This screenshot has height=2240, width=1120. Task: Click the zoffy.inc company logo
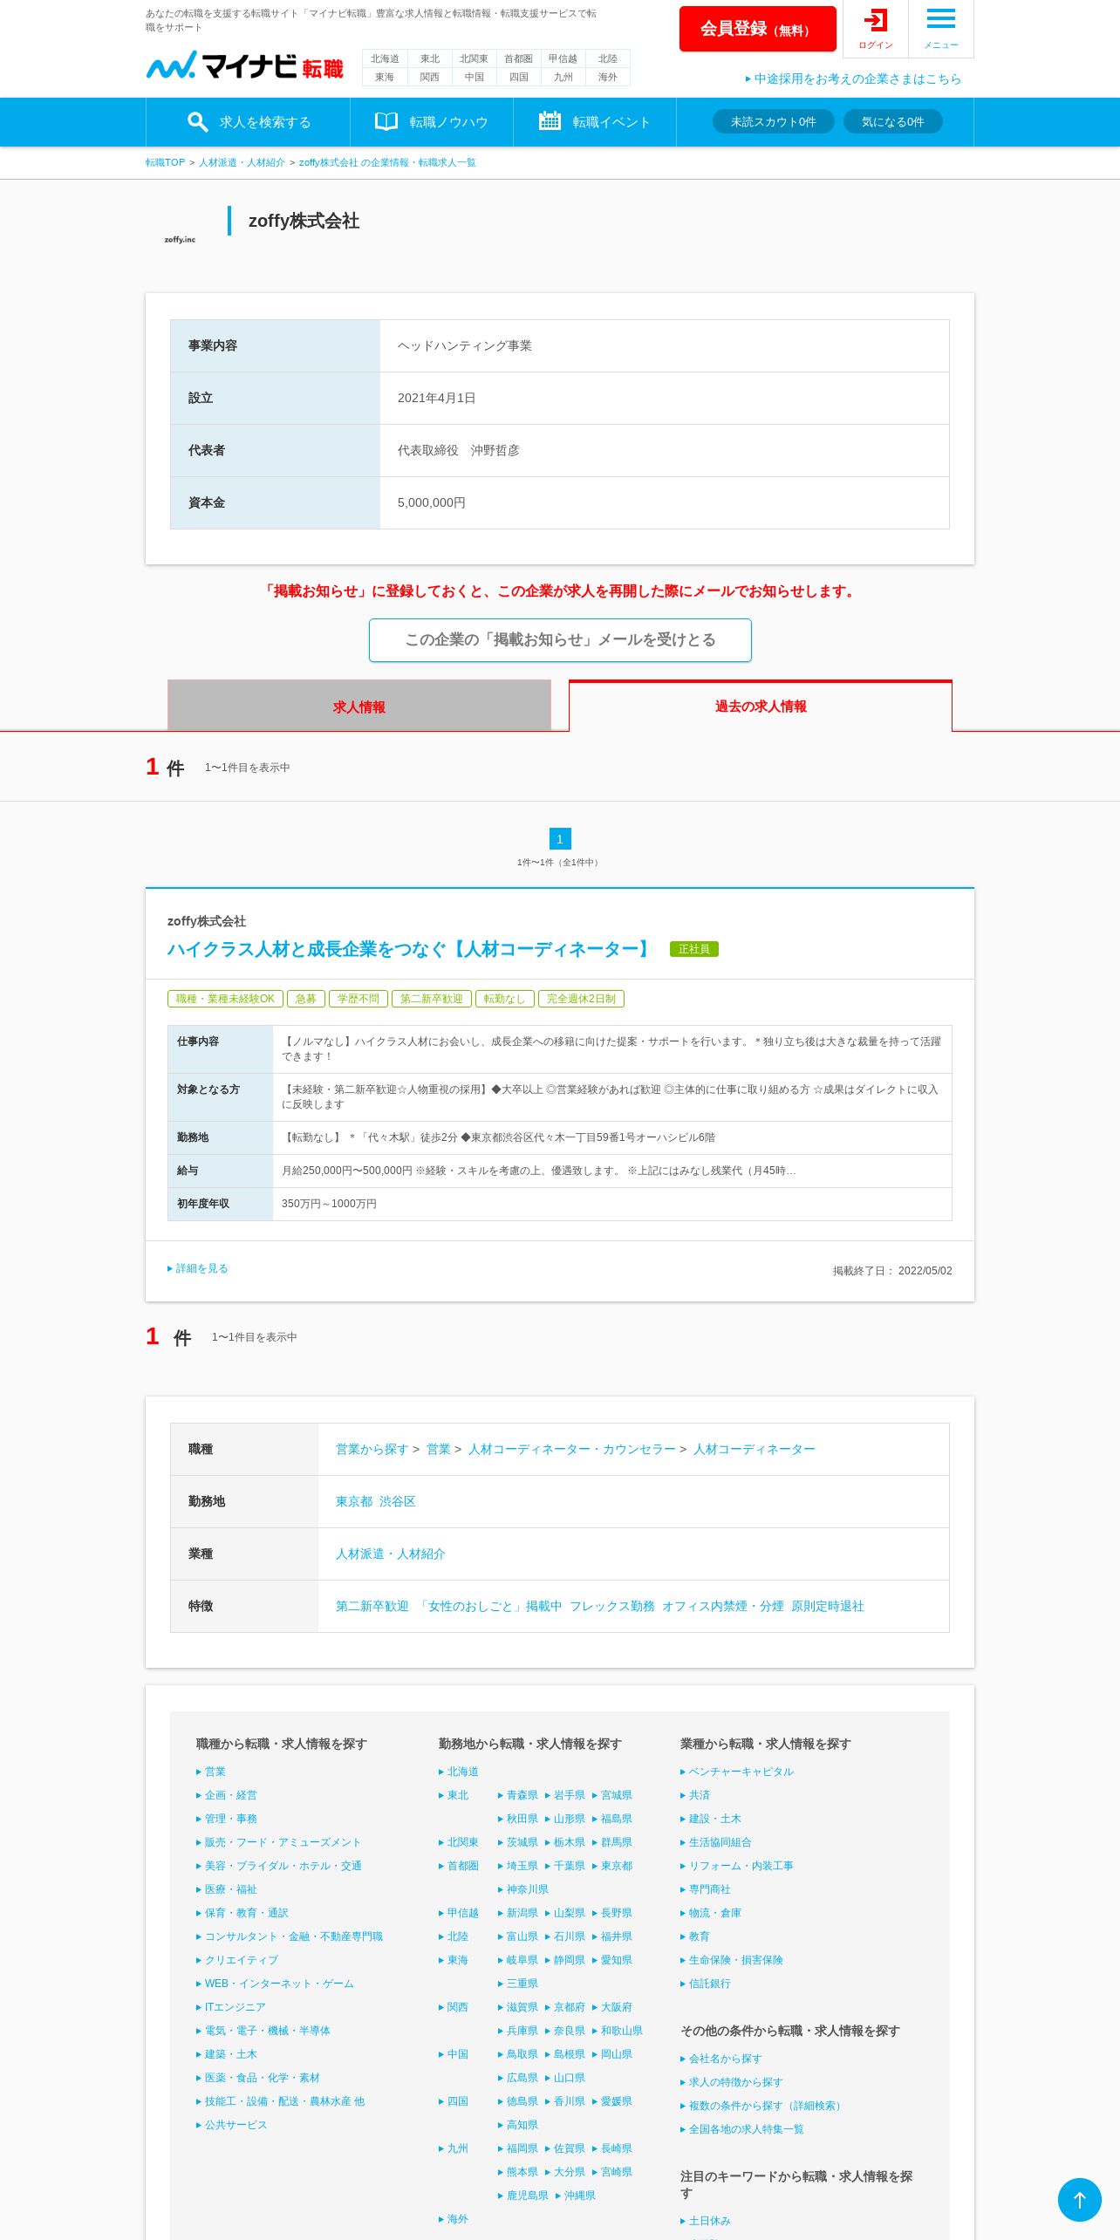tap(180, 239)
